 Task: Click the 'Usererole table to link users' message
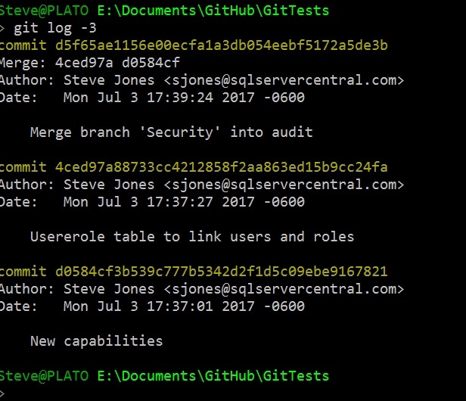point(191,237)
